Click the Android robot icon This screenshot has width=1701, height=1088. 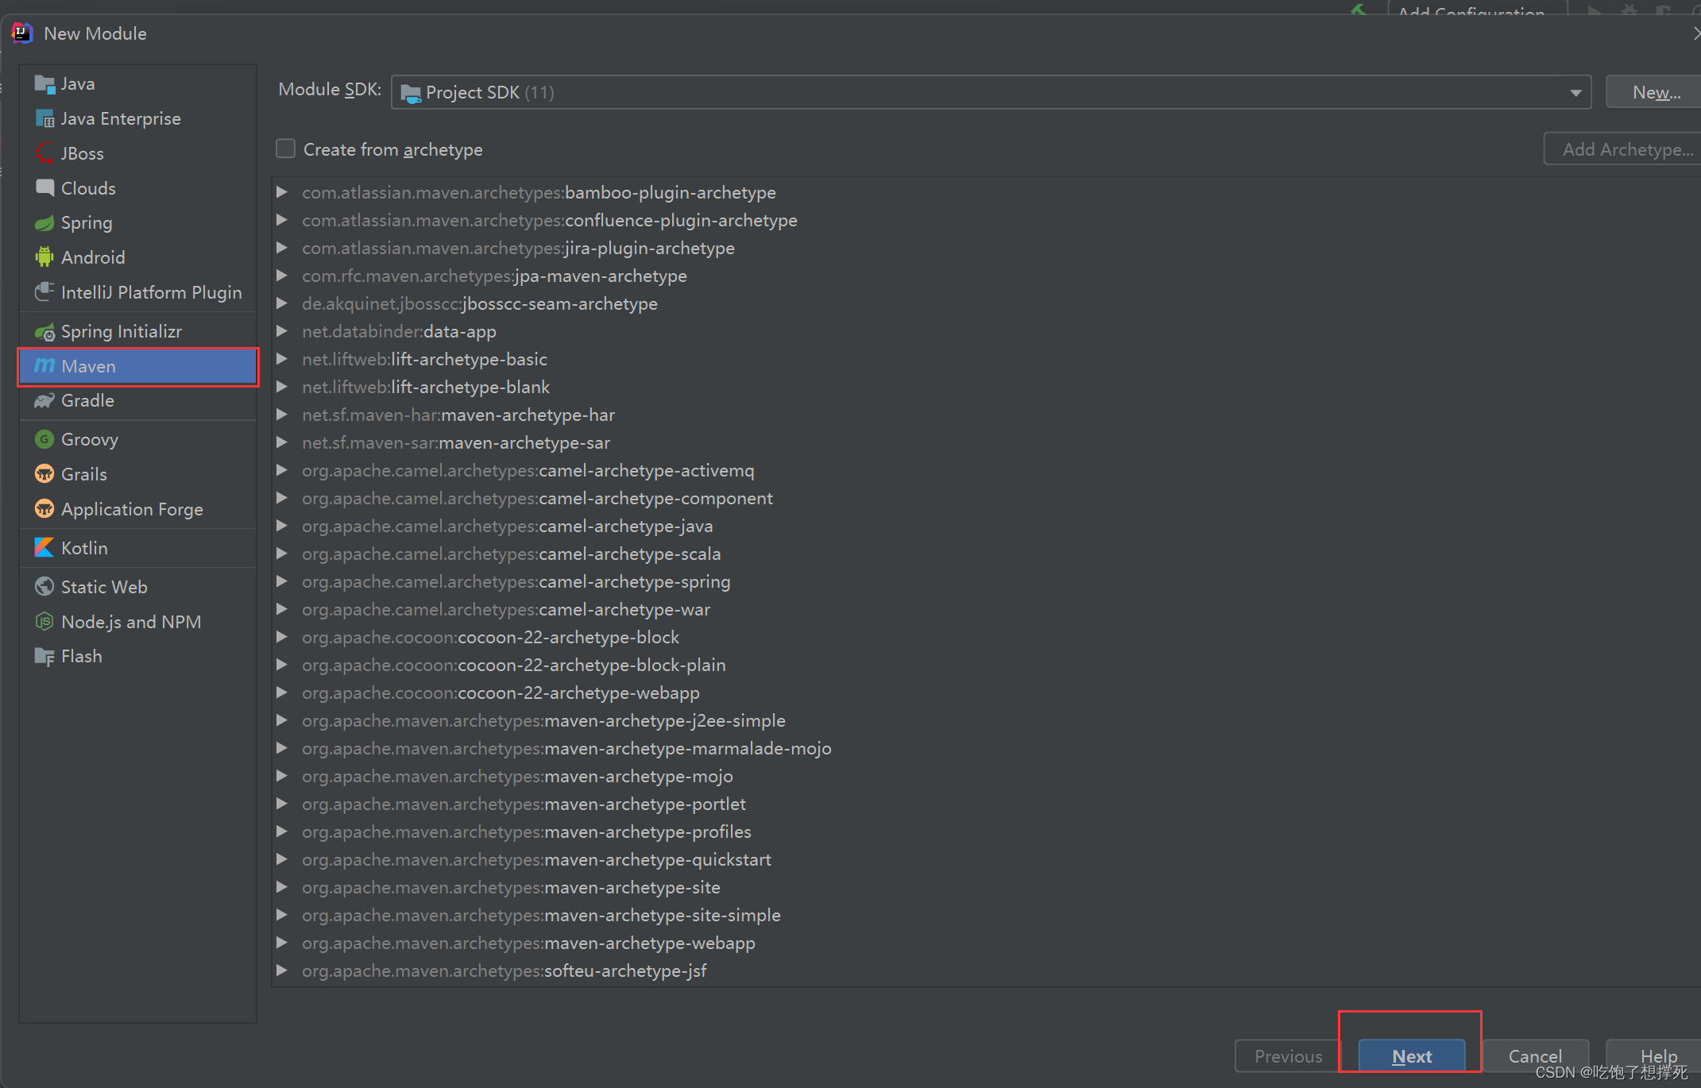click(44, 257)
